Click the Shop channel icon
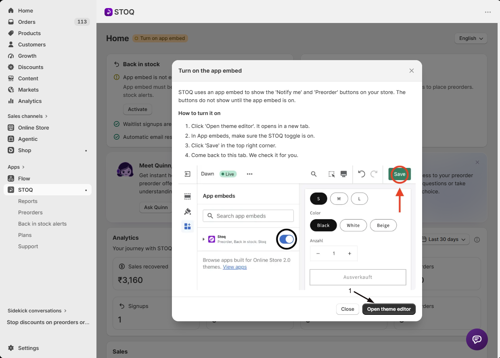Screen dimensions: 500x358 pos(11,150)
